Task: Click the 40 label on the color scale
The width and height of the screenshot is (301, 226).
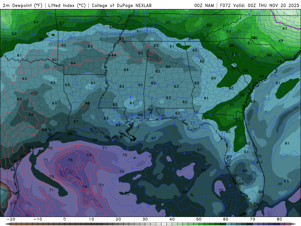Action: 172,219
